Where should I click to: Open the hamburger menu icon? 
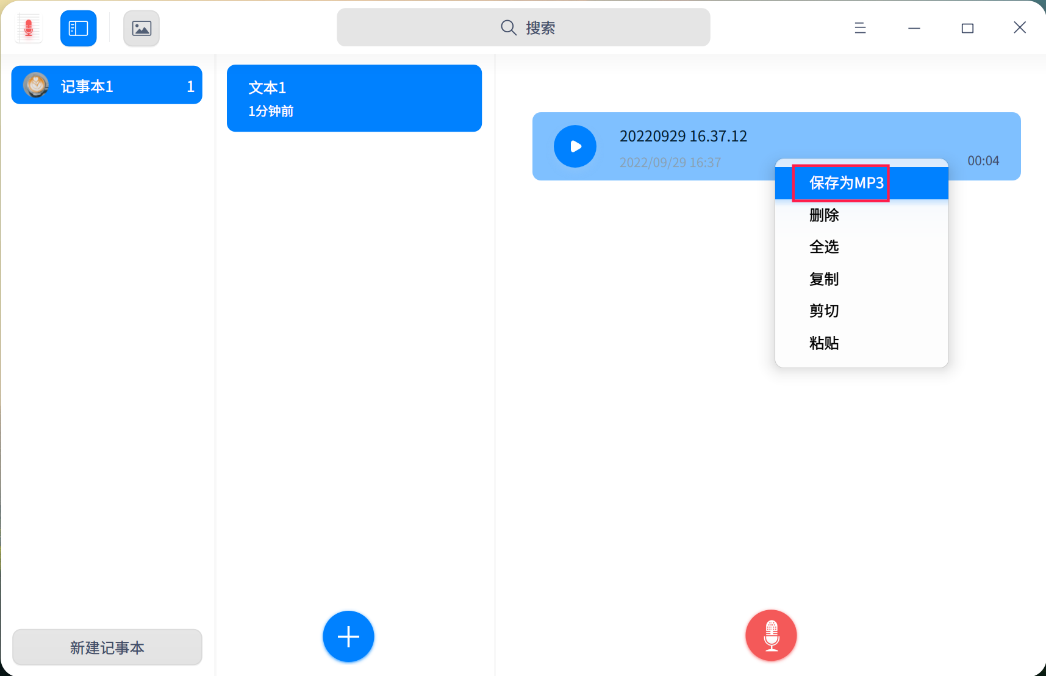click(x=861, y=27)
